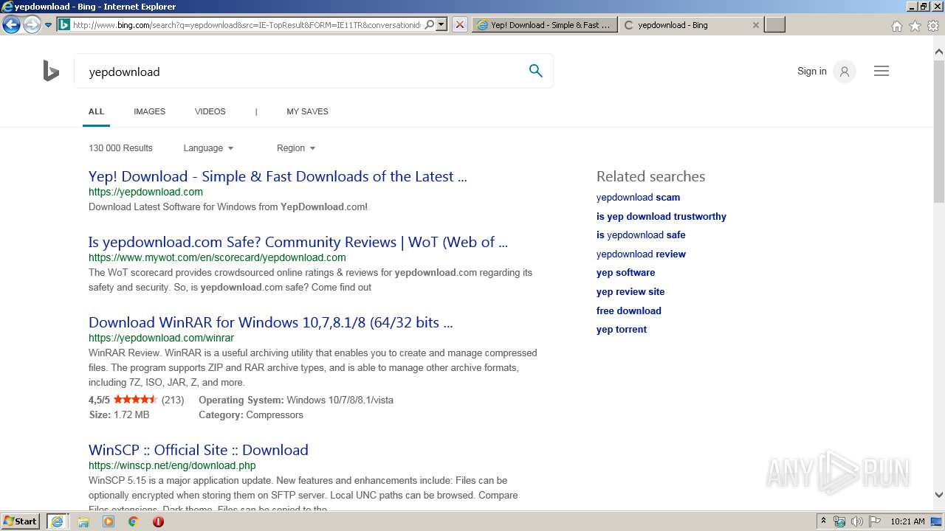The image size is (945, 531).
Task: Search related 'yep torrent'
Action: point(621,330)
